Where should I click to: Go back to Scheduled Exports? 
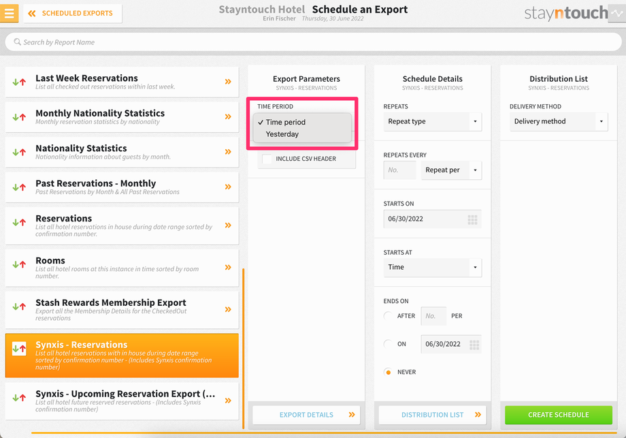73,13
